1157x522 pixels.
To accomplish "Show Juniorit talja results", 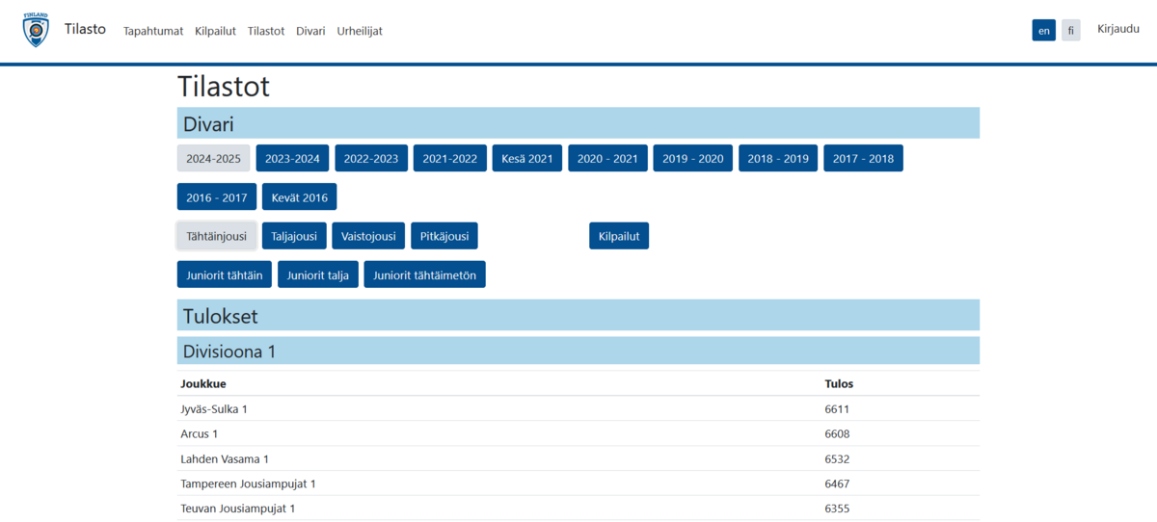I will point(318,274).
